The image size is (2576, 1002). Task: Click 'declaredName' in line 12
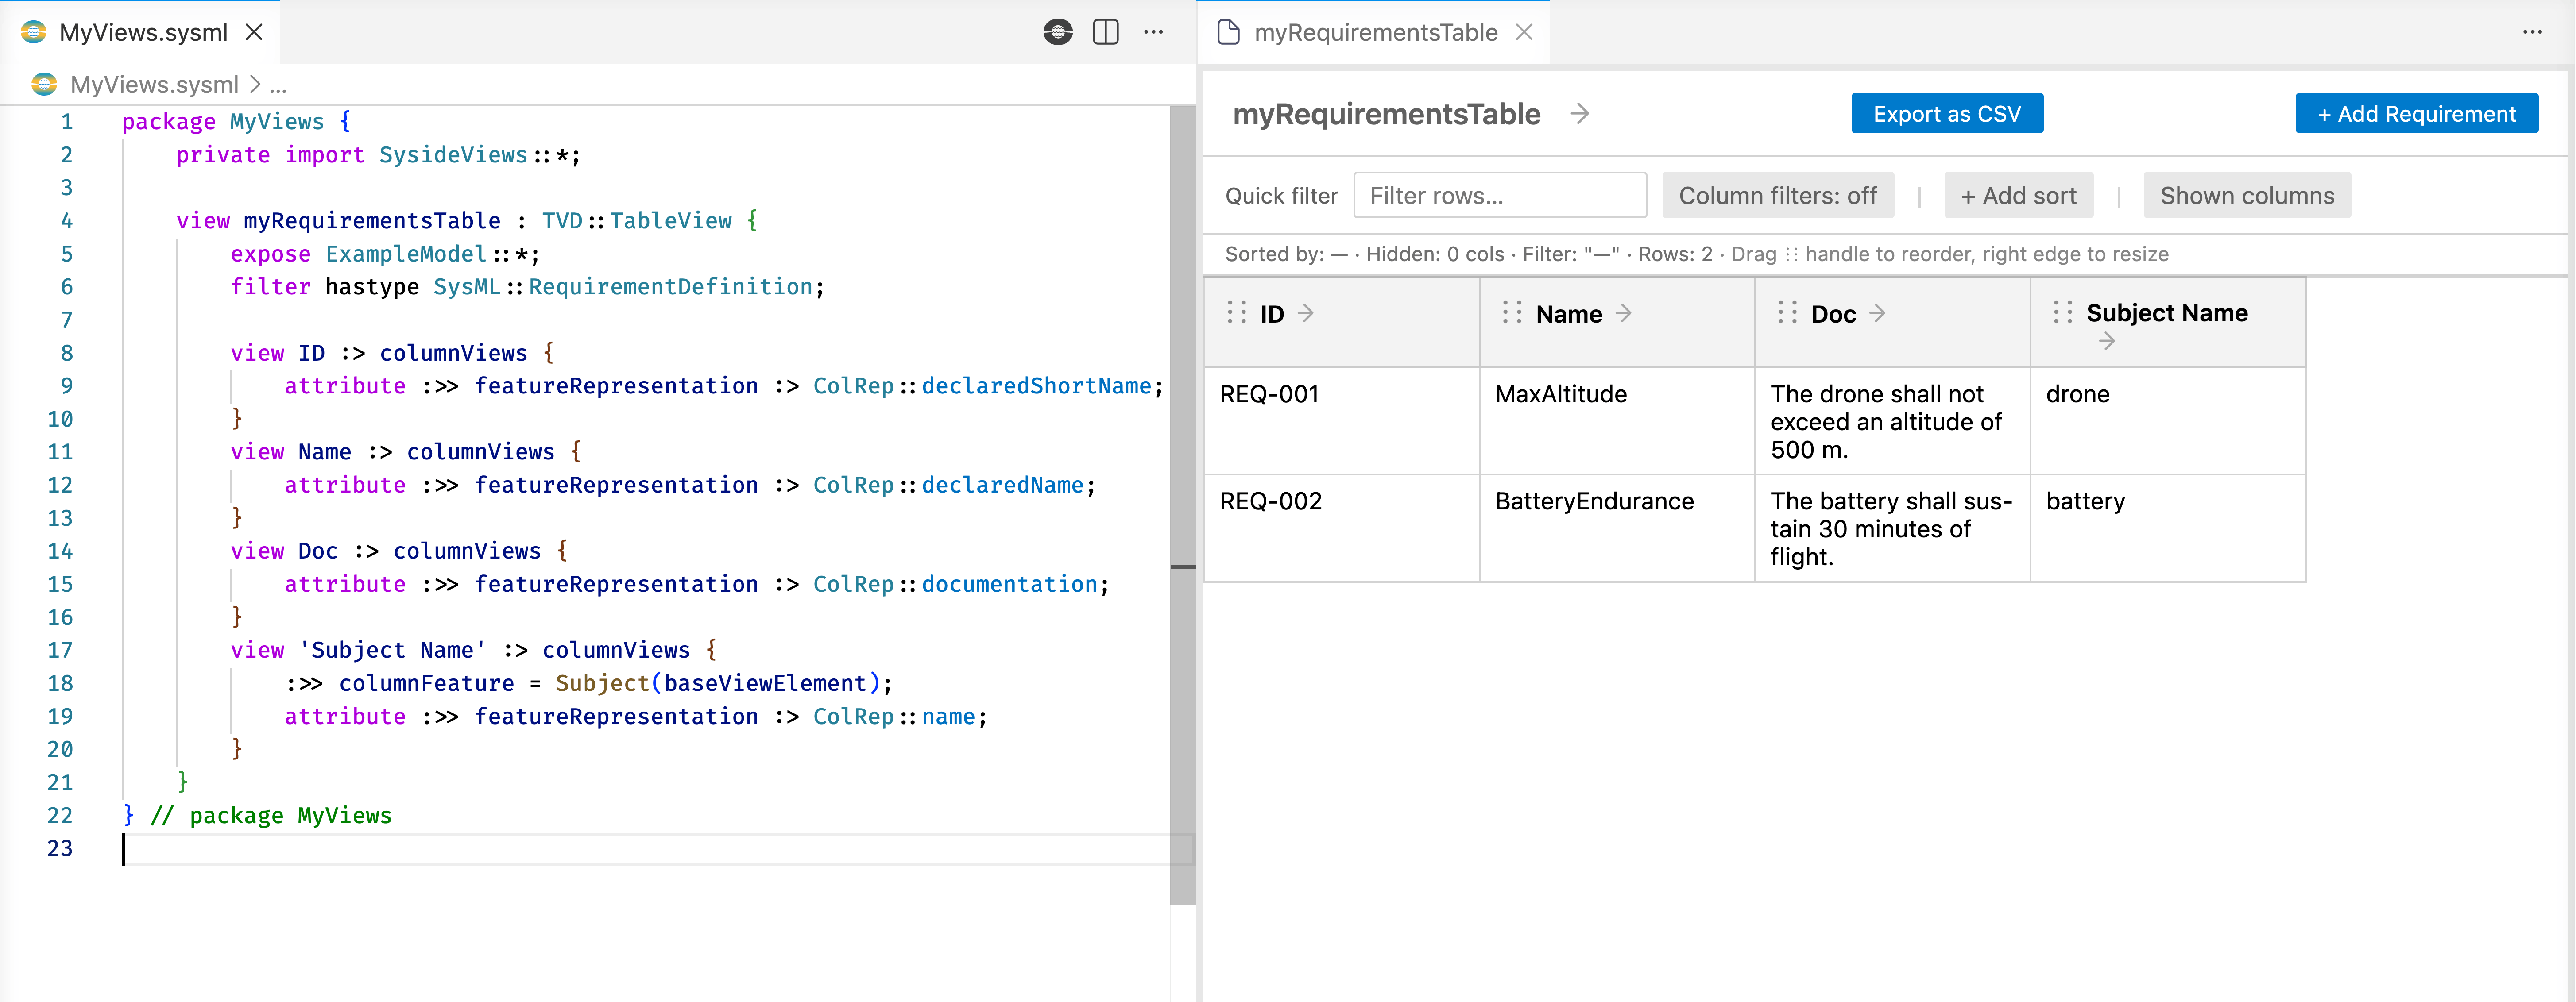1002,485
